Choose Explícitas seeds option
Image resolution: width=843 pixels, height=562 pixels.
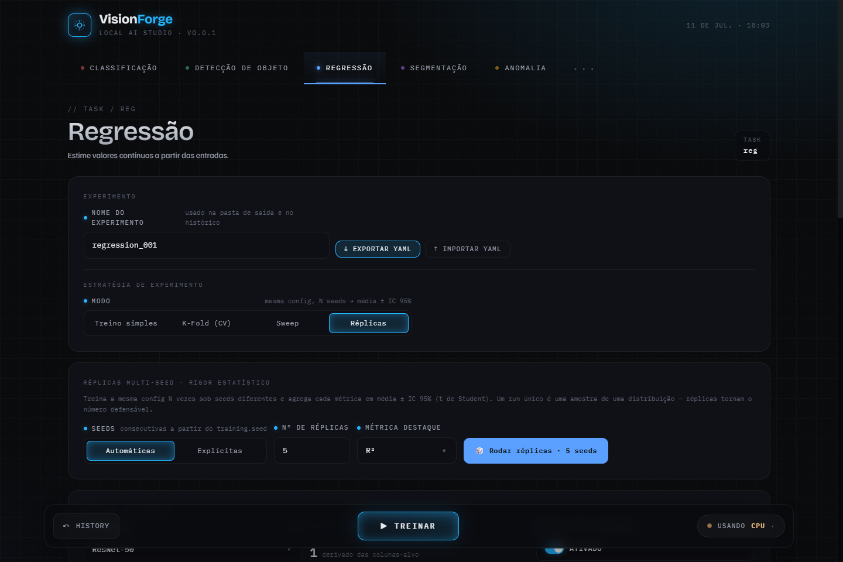click(220, 451)
